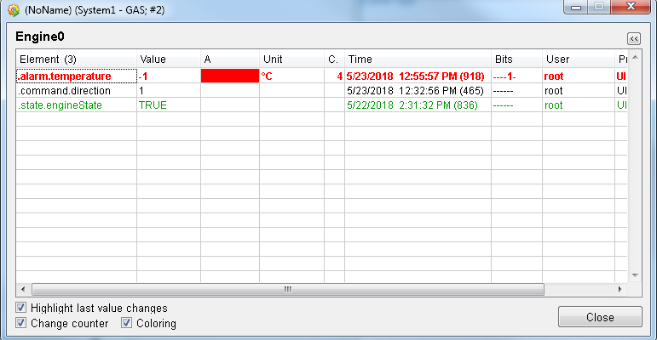Screen dimensions: 657x340
Task: Select the .alarm.temperature row
Action: (x=64, y=76)
